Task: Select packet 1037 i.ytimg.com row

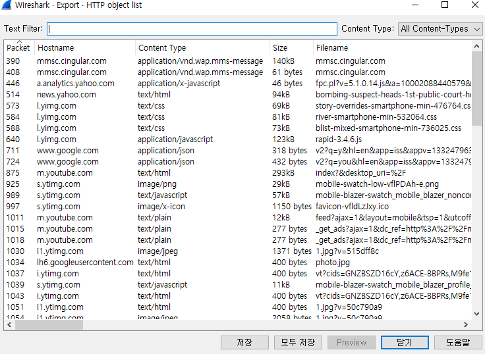Action: coord(238,273)
